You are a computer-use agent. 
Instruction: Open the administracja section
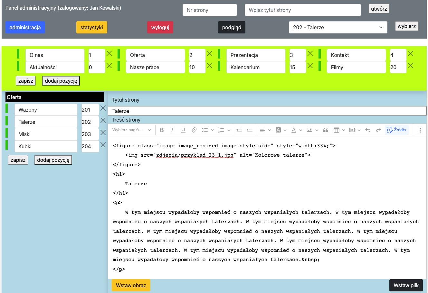(x=25, y=27)
